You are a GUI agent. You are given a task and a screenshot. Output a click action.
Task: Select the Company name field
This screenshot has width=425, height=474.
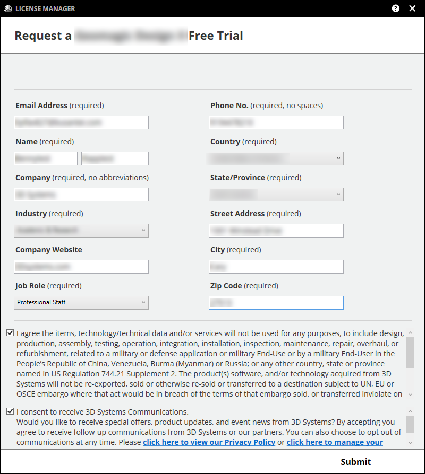(x=81, y=195)
